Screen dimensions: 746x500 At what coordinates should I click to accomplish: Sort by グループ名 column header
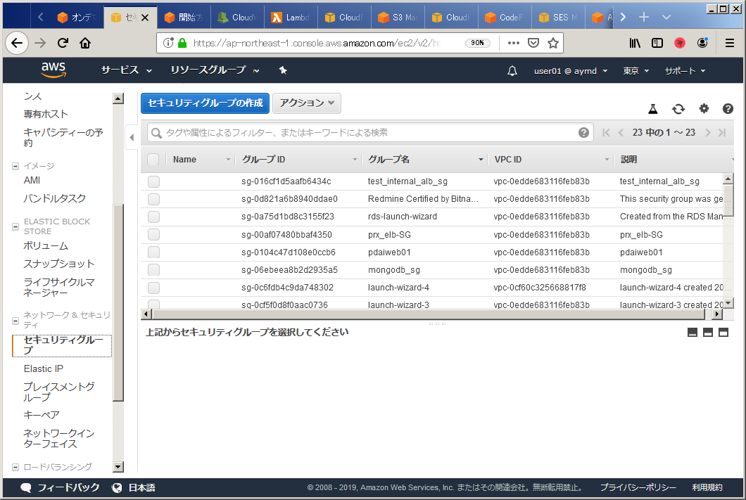(x=425, y=160)
